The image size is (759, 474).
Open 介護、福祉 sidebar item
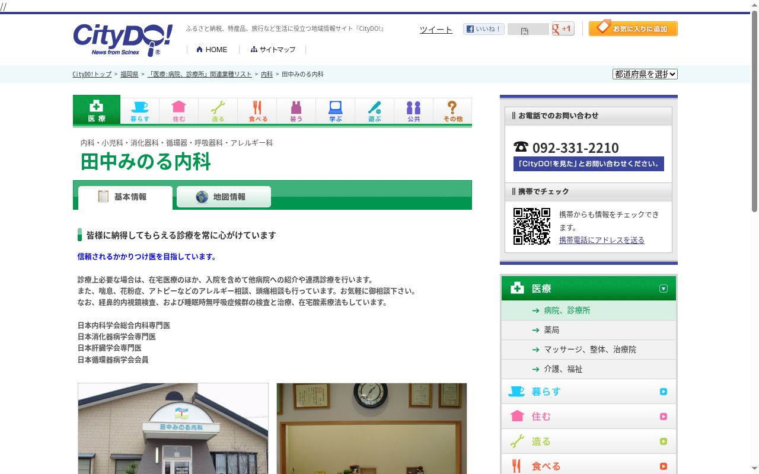(x=588, y=369)
